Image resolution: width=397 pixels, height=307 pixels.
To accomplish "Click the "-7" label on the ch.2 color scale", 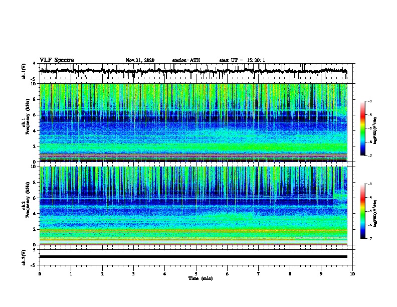I will pos(370,239).
